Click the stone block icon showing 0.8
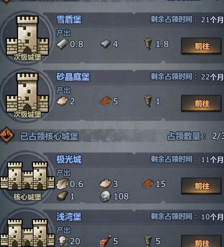 pos(62,44)
